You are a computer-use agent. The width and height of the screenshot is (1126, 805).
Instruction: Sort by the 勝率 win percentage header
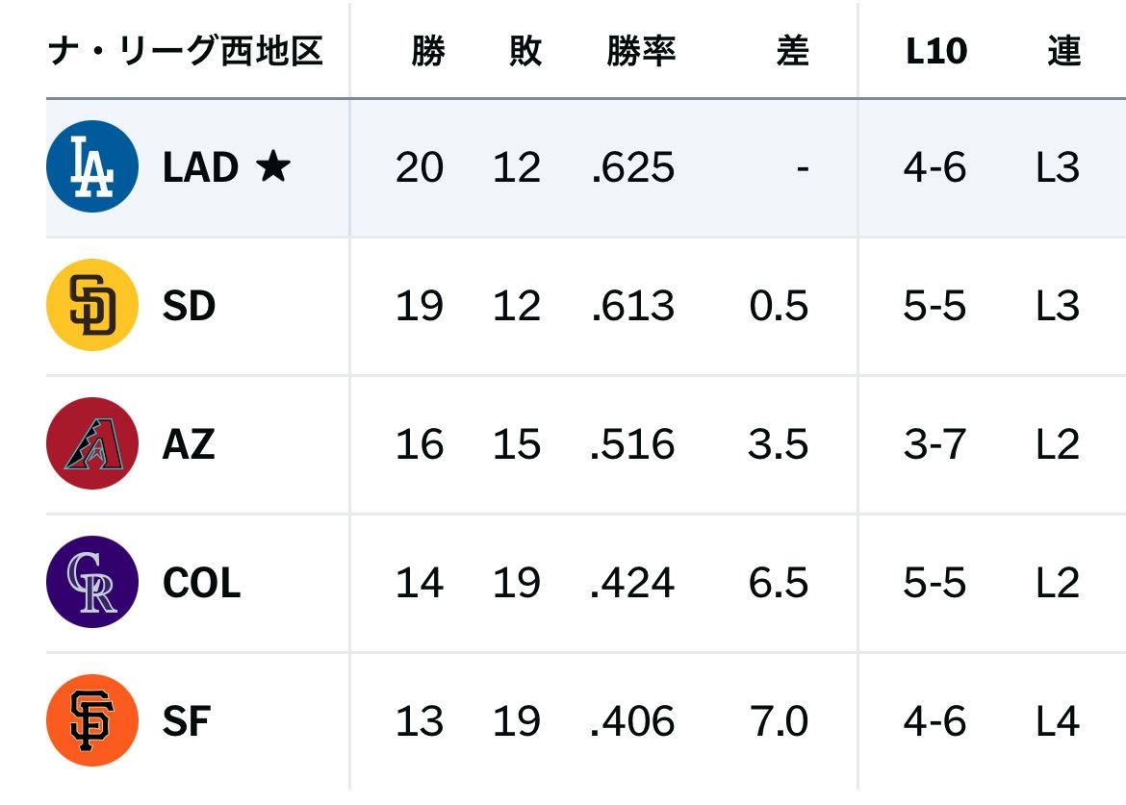click(x=641, y=51)
